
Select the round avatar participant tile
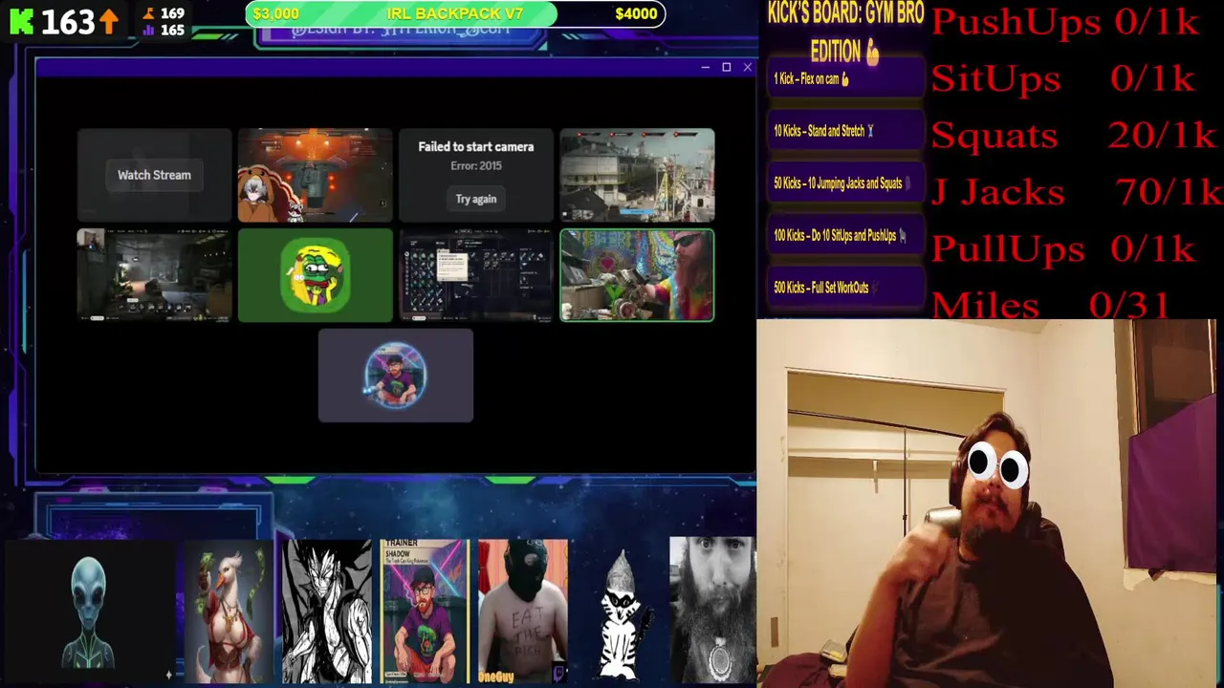point(396,376)
